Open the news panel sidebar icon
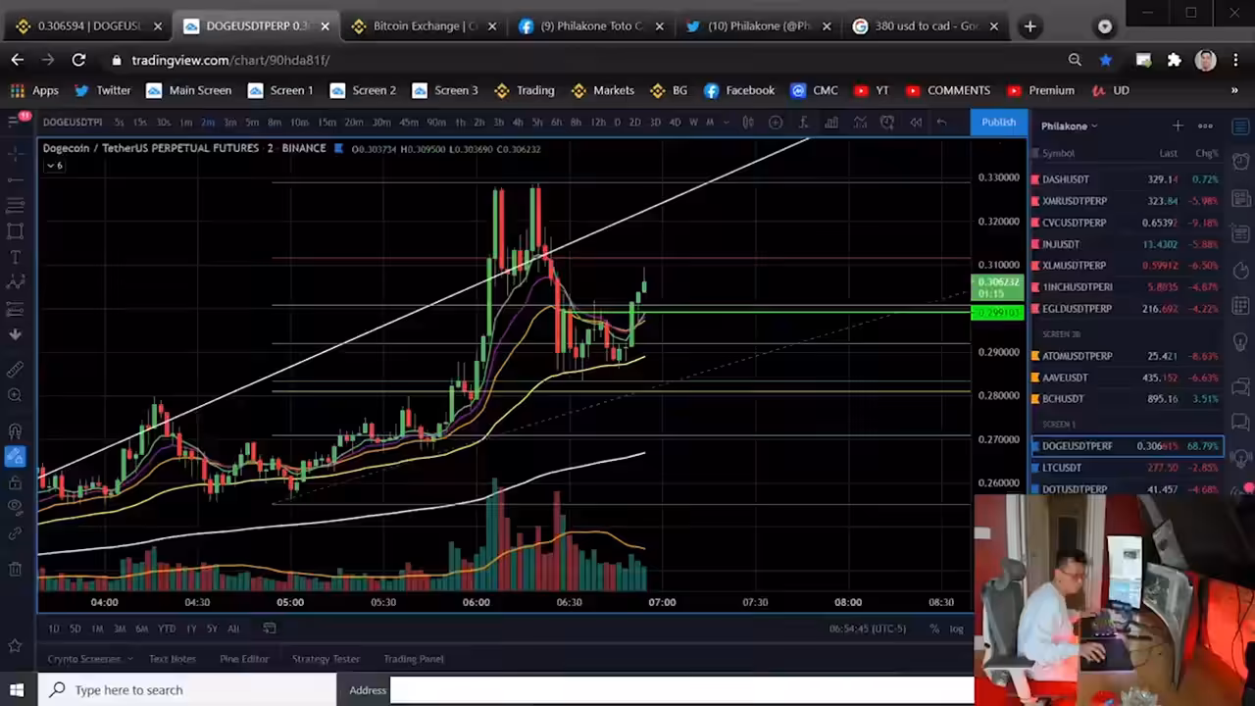The image size is (1255, 706). click(x=1241, y=198)
